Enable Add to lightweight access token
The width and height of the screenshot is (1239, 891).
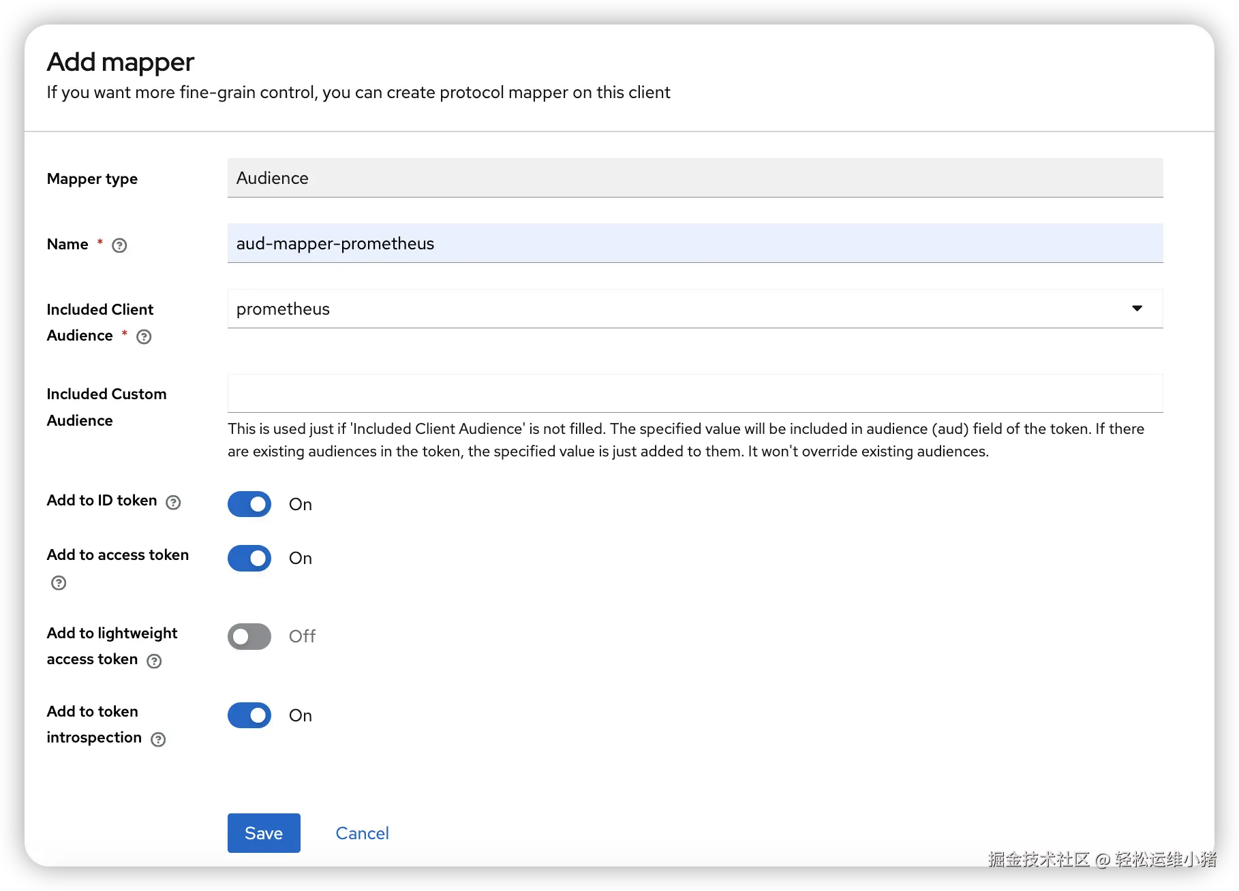point(249,636)
